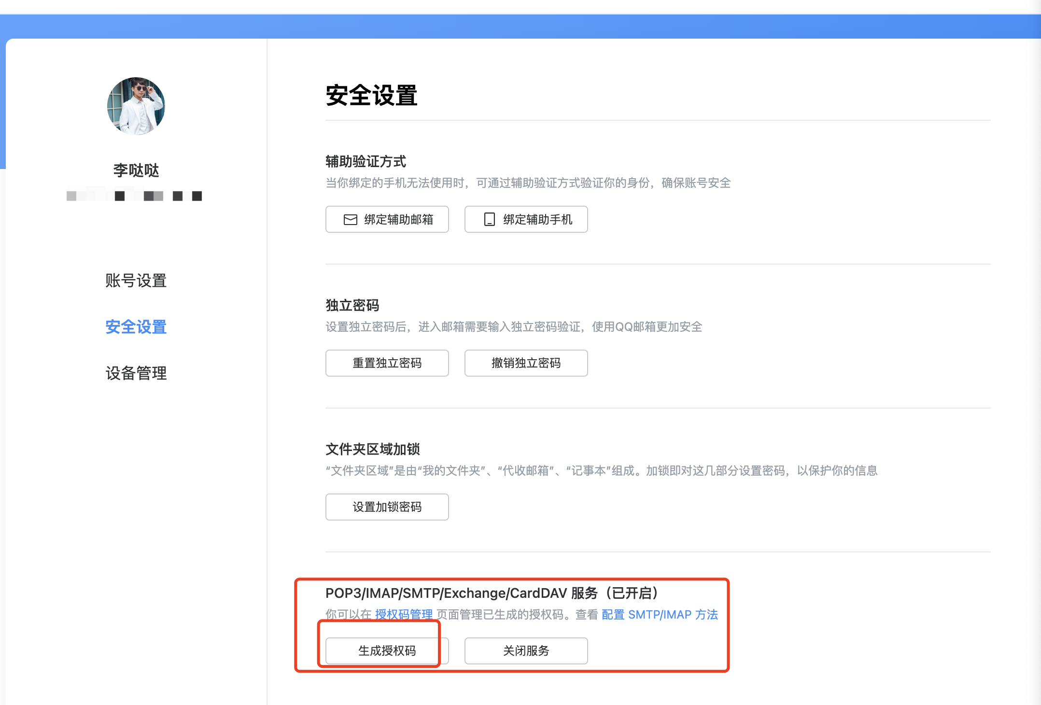The width and height of the screenshot is (1041, 705).
Task: Go to 设备管理 in the sidebar
Action: (136, 373)
